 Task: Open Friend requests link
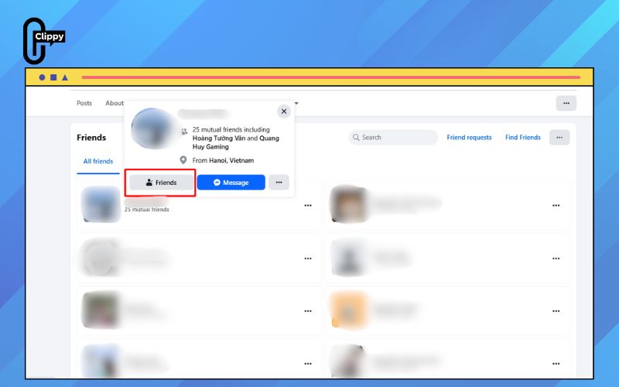469,138
